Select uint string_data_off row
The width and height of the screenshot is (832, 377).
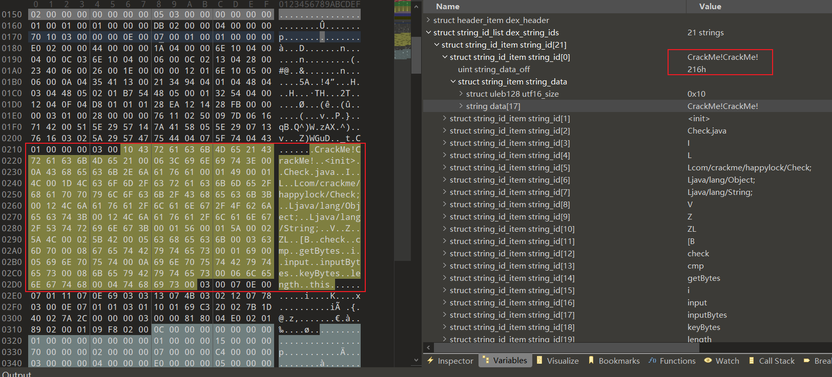pos(628,69)
